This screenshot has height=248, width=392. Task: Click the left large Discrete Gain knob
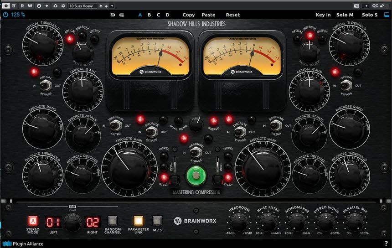(x=129, y=168)
